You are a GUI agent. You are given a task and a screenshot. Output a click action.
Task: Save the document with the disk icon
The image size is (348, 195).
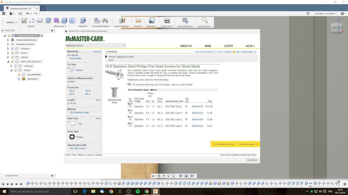20,13
